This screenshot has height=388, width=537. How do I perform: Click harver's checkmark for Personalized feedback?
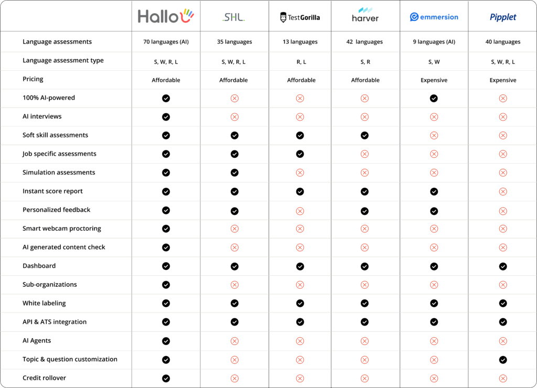[x=364, y=210]
